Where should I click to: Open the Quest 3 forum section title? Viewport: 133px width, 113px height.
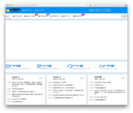click(57, 77)
